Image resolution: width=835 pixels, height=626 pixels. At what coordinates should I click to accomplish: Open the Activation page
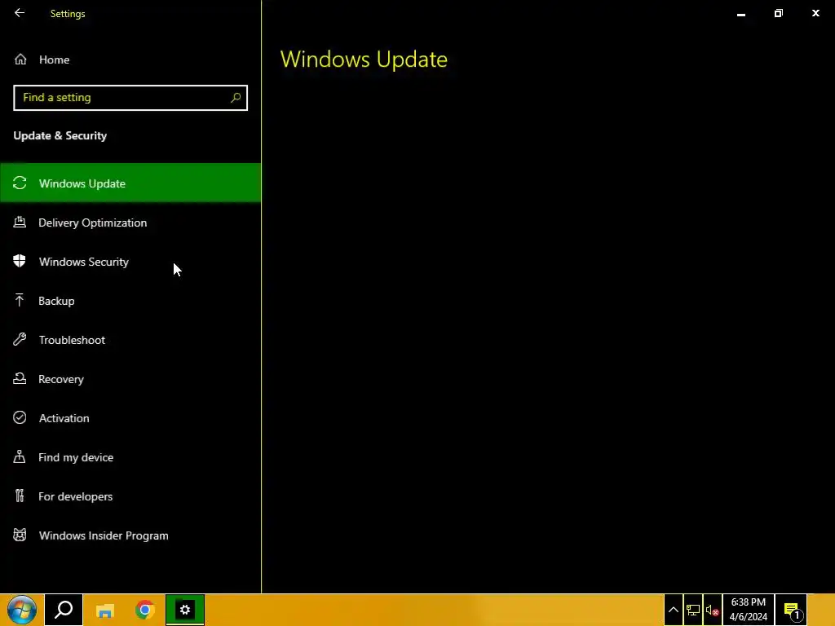pos(130,418)
